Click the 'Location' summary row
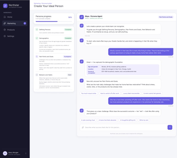This screenshot has height=158, width=177. [x=123, y=69]
